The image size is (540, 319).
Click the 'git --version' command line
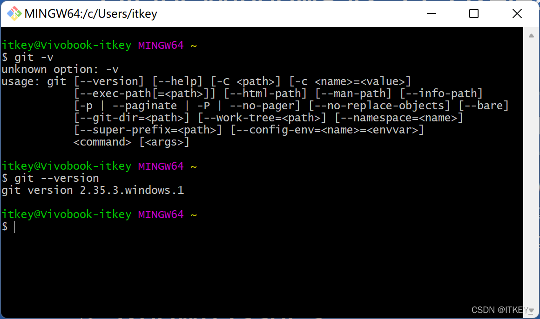click(x=50, y=178)
